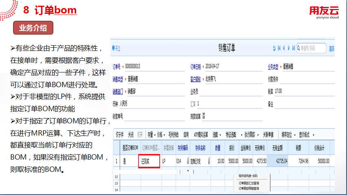Click the refresh icon beside navigation arrows
The image size is (347, 195).
pos(274,48)
